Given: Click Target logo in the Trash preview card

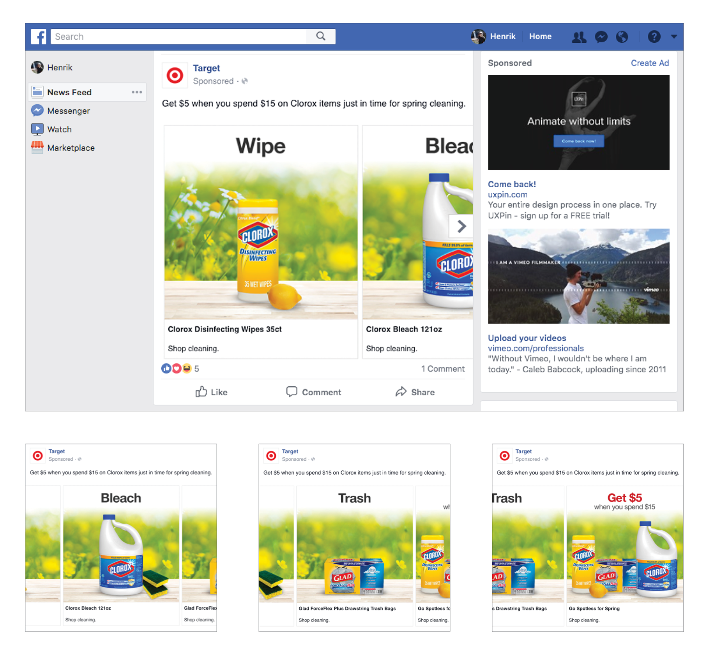Looking at the screenshot, I should coord(271,456).
